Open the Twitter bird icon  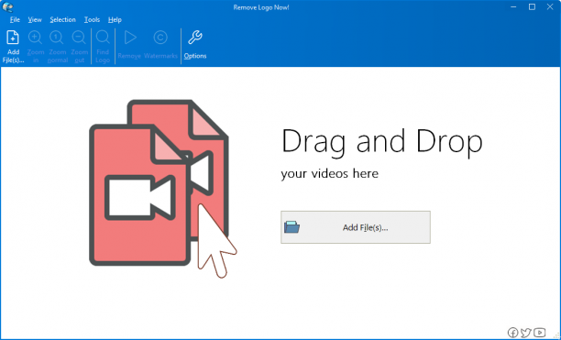coord(525,333)
